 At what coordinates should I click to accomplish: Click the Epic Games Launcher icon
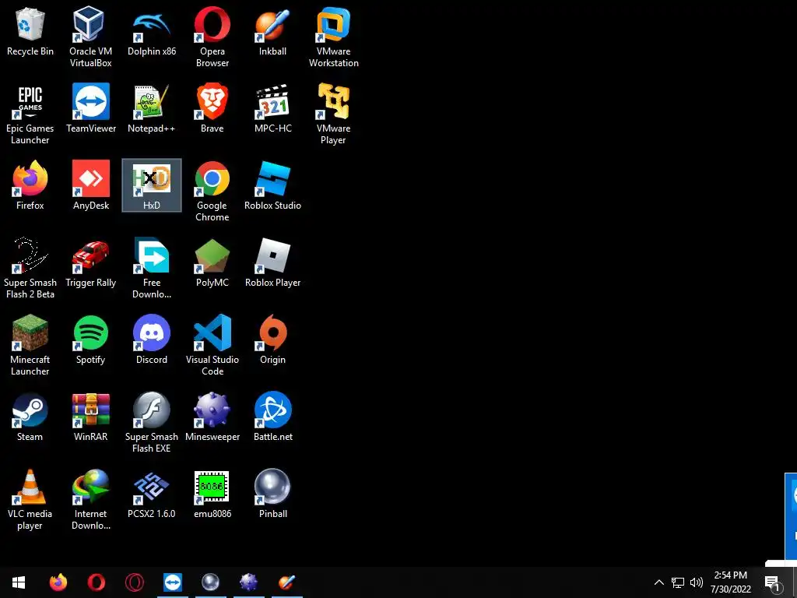tap(30, 114)
